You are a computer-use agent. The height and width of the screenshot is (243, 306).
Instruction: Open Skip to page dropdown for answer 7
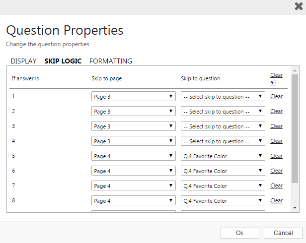point(133,186)
